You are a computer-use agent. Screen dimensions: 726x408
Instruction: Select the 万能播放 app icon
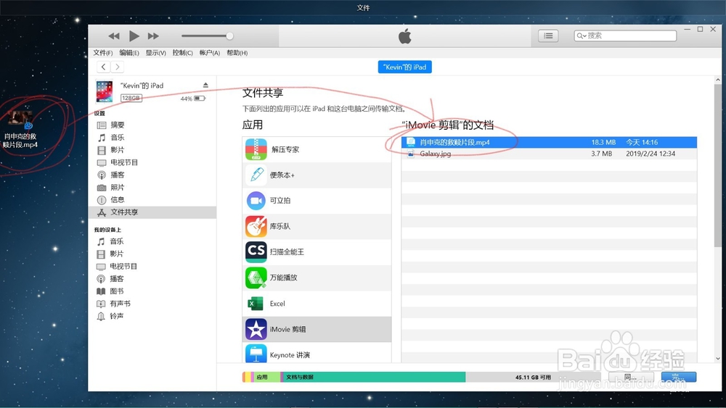click(x=256, y=278)
